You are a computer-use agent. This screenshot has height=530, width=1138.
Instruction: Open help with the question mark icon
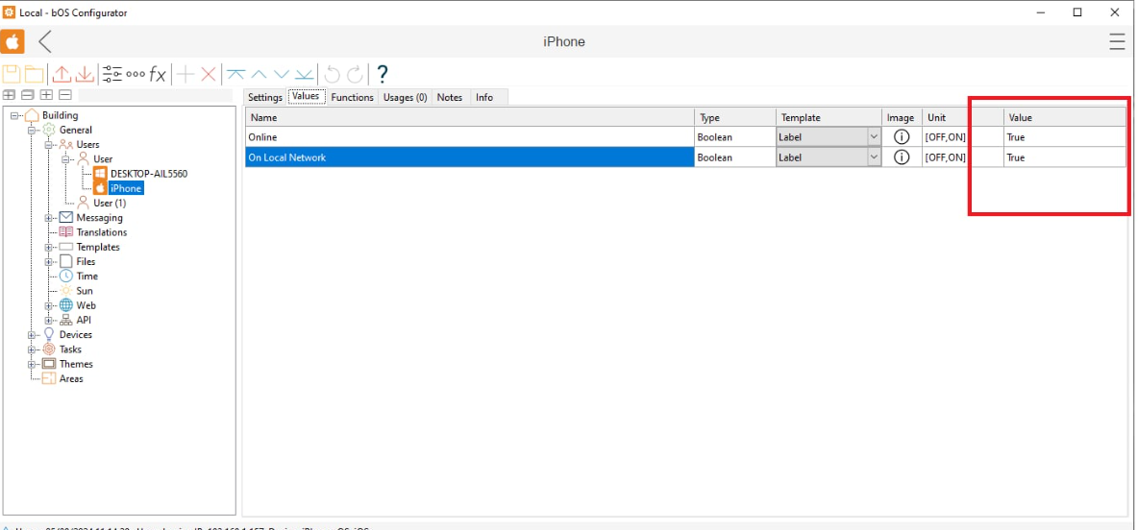click(x=382, y=75)
